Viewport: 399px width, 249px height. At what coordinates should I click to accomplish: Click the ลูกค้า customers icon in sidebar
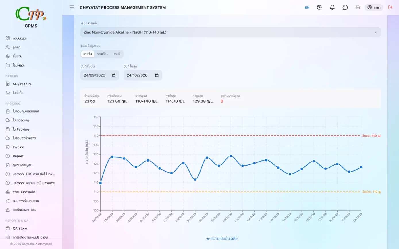pyautogui.click(x=8, y=47)
